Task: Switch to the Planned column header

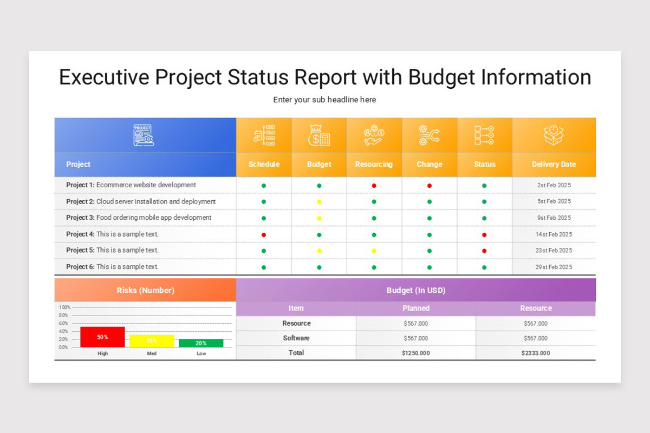Action: pyautogui.click(x=416, y=308)
